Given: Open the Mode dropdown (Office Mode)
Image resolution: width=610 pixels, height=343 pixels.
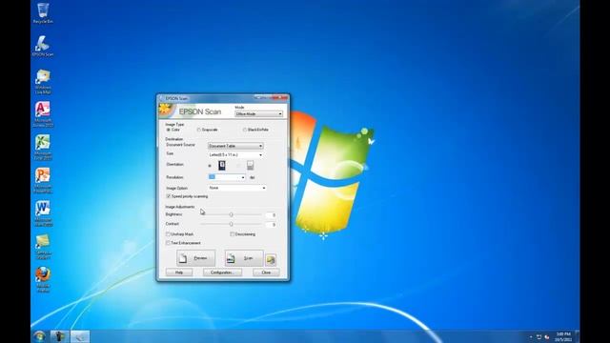Looking at the screenshot, I should tap(258, 114).
